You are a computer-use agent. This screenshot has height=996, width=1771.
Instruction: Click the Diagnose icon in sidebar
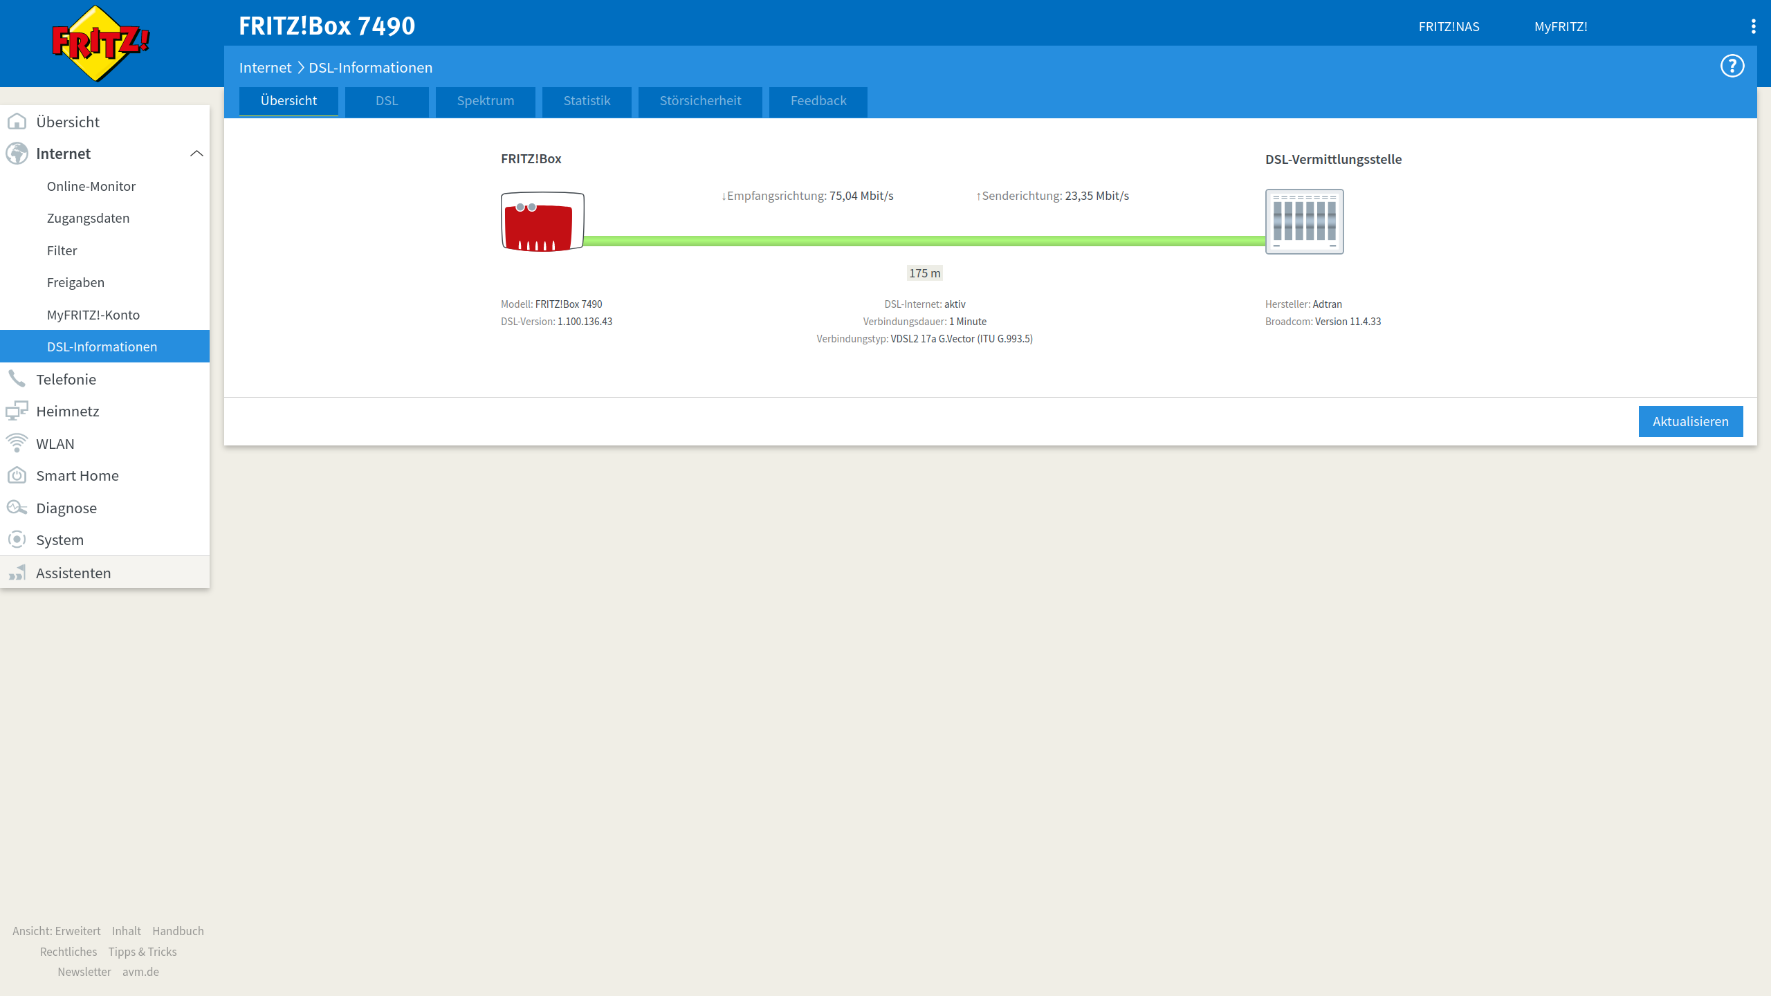coord(17,508)
